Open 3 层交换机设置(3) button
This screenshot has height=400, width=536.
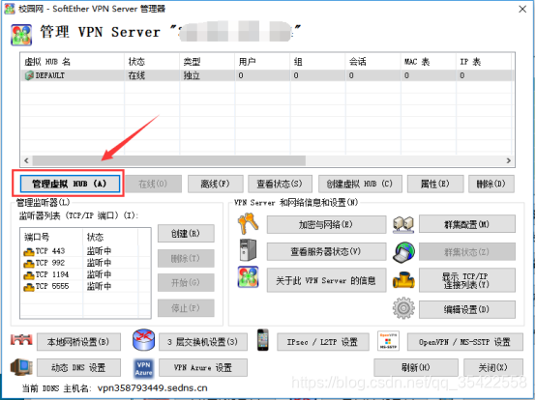click(x=203, y=342)
